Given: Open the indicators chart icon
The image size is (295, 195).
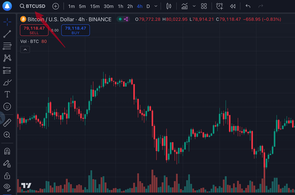Looking at the screenshot, I should (185, 6).
